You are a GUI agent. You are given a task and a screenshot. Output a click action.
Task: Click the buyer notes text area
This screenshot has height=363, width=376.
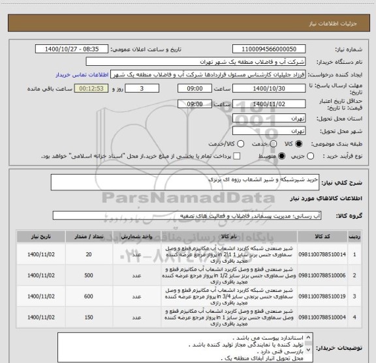click(185, 347)
